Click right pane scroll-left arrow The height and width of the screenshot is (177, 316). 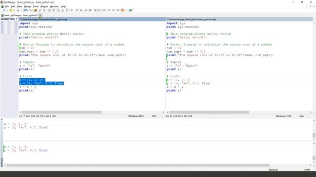pyautogui.click(x=168, y=112)
